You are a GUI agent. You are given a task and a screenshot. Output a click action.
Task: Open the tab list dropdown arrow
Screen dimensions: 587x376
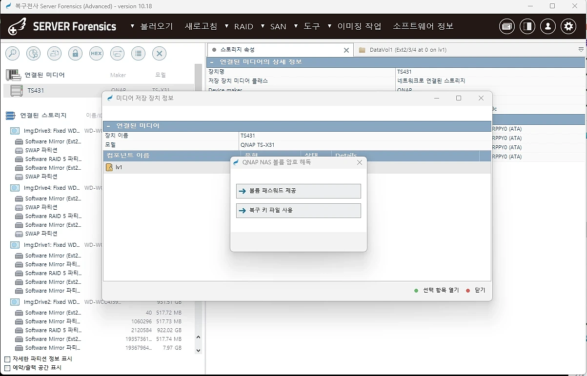point(581,50)
